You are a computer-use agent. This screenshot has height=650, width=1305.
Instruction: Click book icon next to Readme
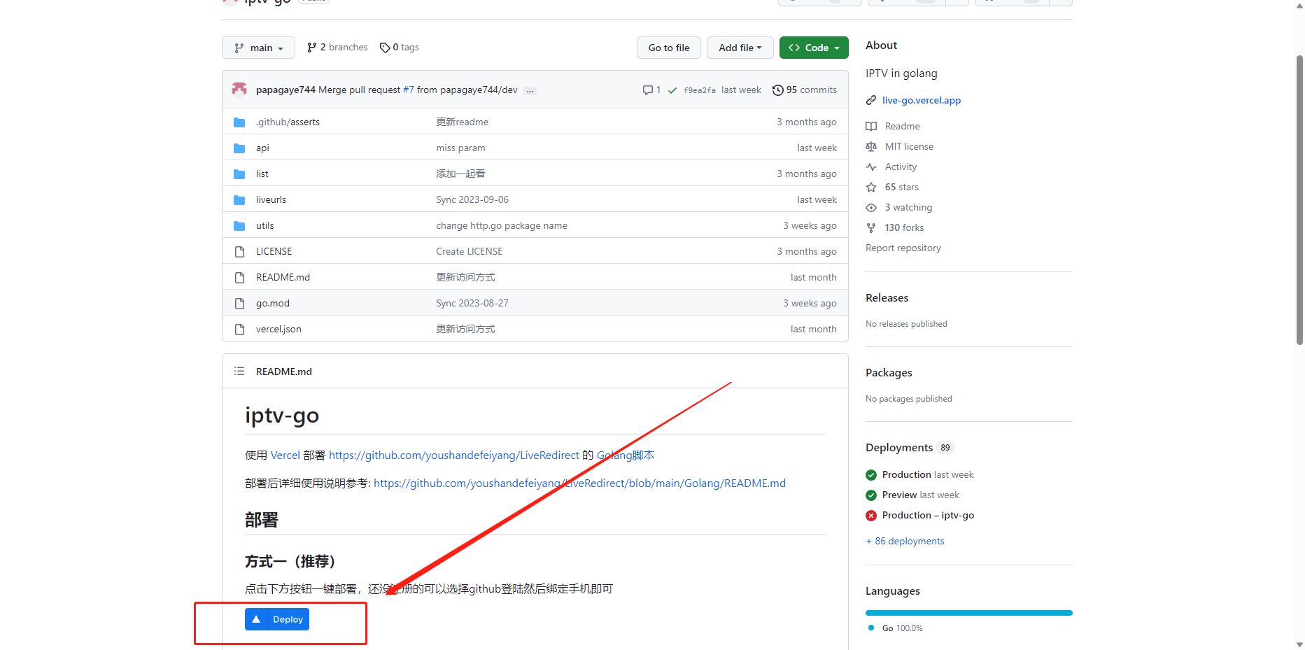tap(871, 127)
